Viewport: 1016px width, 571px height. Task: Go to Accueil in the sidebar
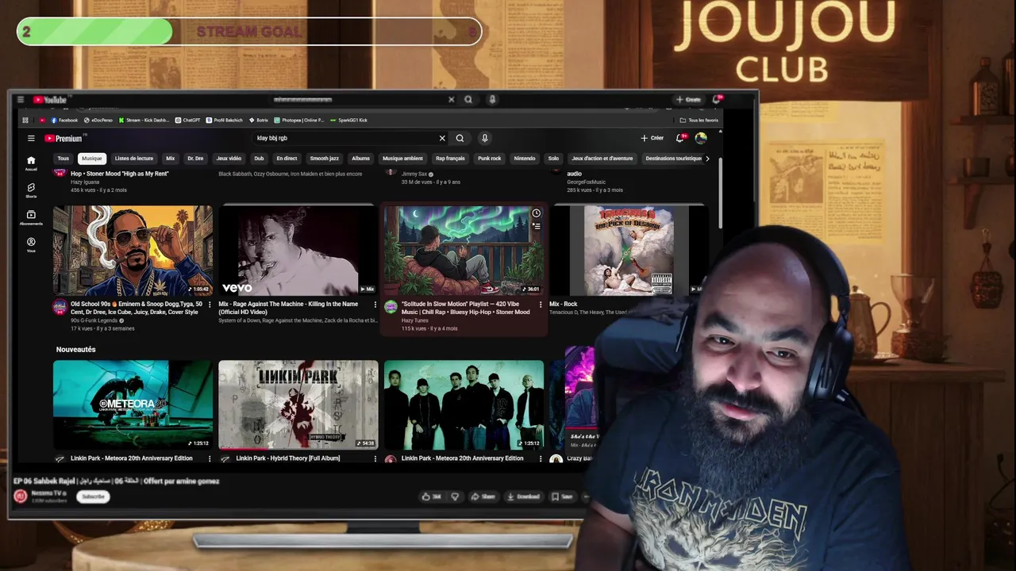coord(31,163)
